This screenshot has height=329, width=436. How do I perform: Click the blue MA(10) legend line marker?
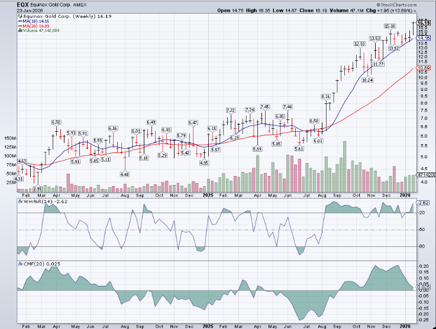pos(19,21)
